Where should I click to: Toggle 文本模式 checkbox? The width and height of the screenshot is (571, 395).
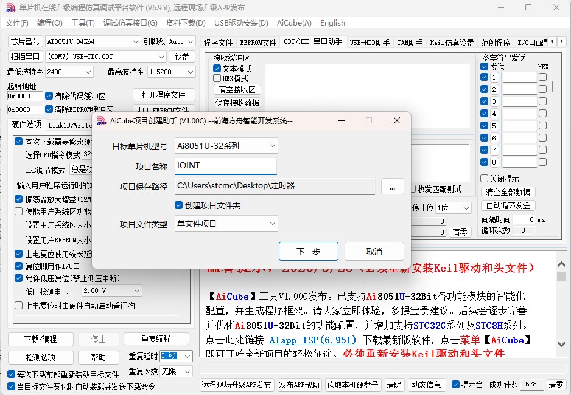217,68
